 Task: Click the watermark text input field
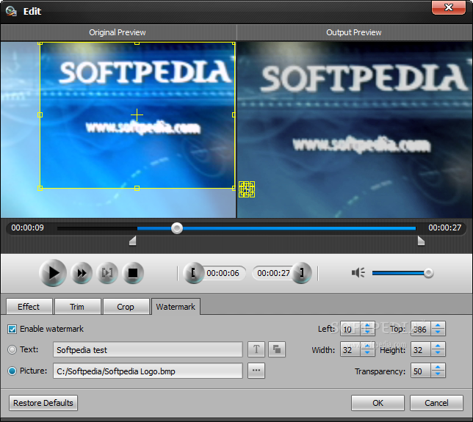pos(148,349)
